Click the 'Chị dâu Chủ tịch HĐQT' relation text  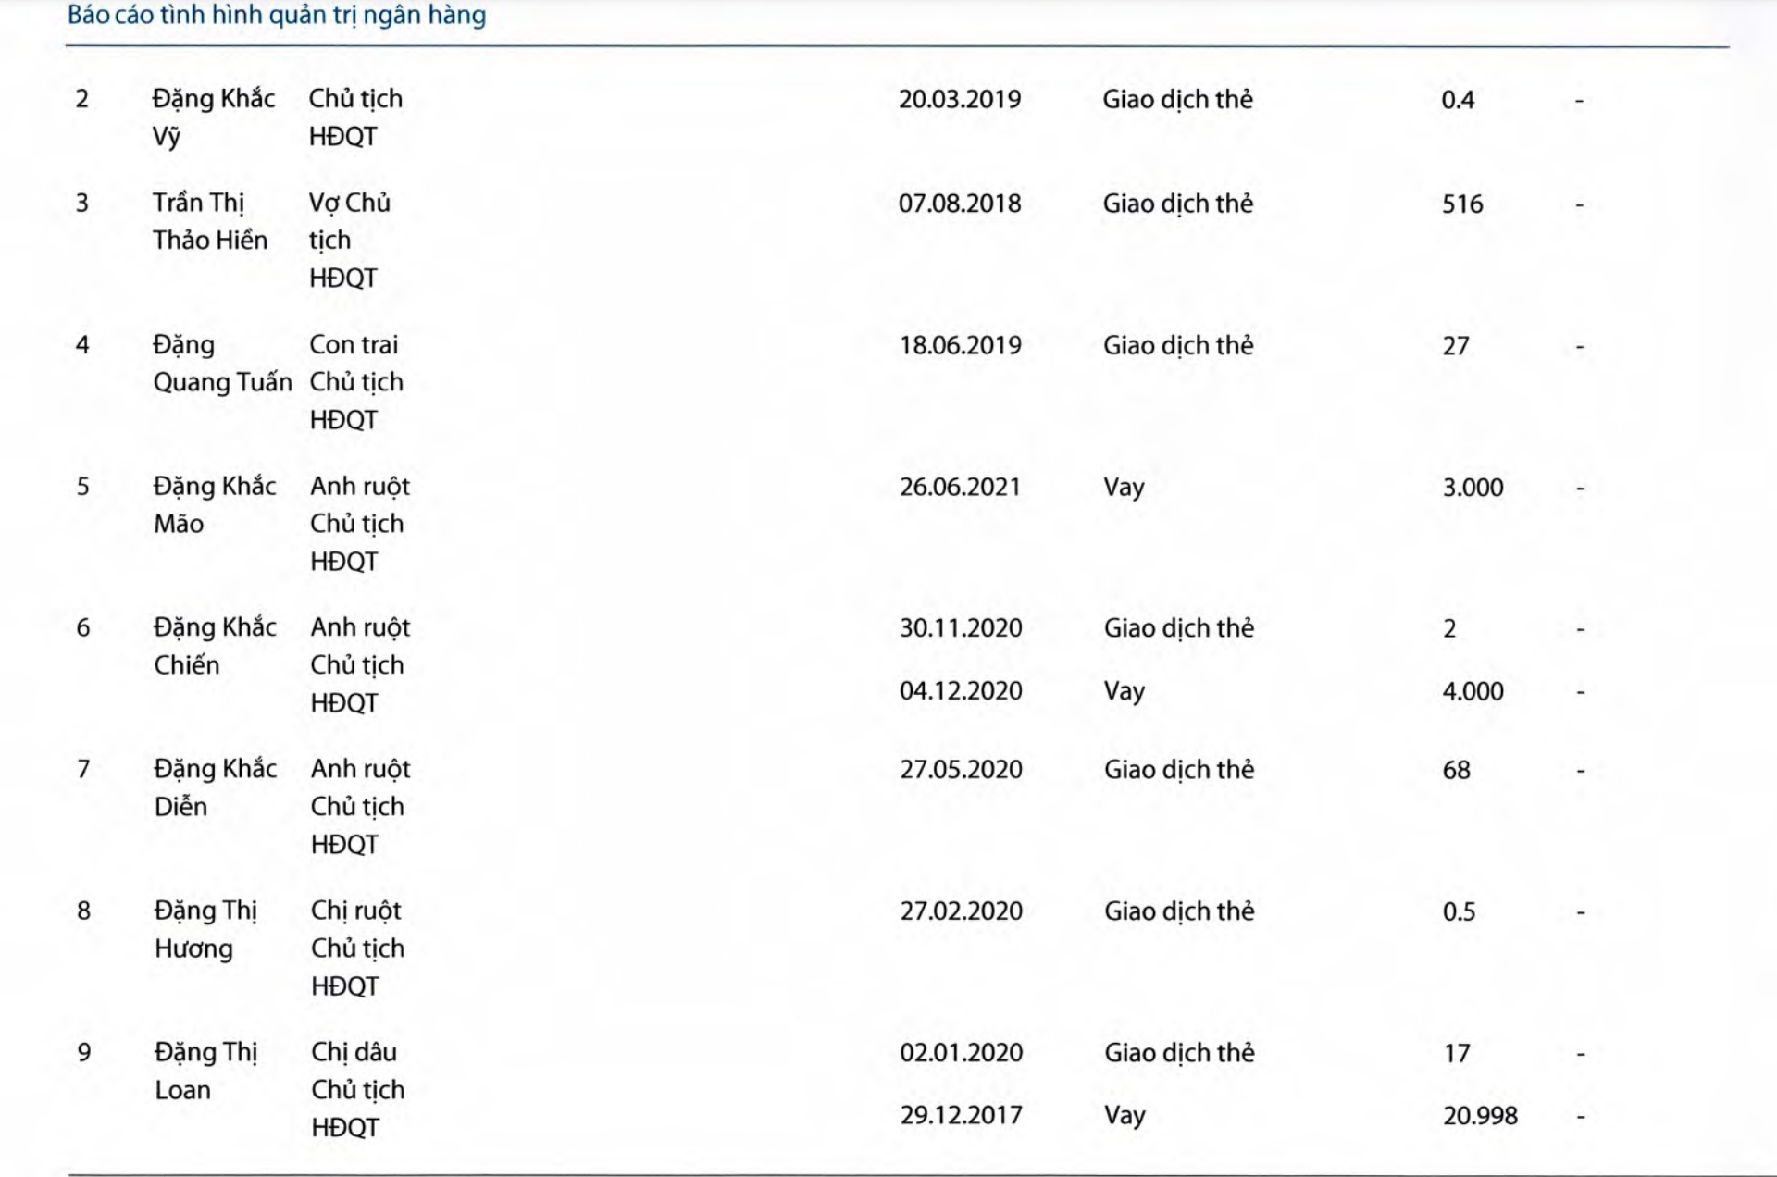coord(358,1089)
